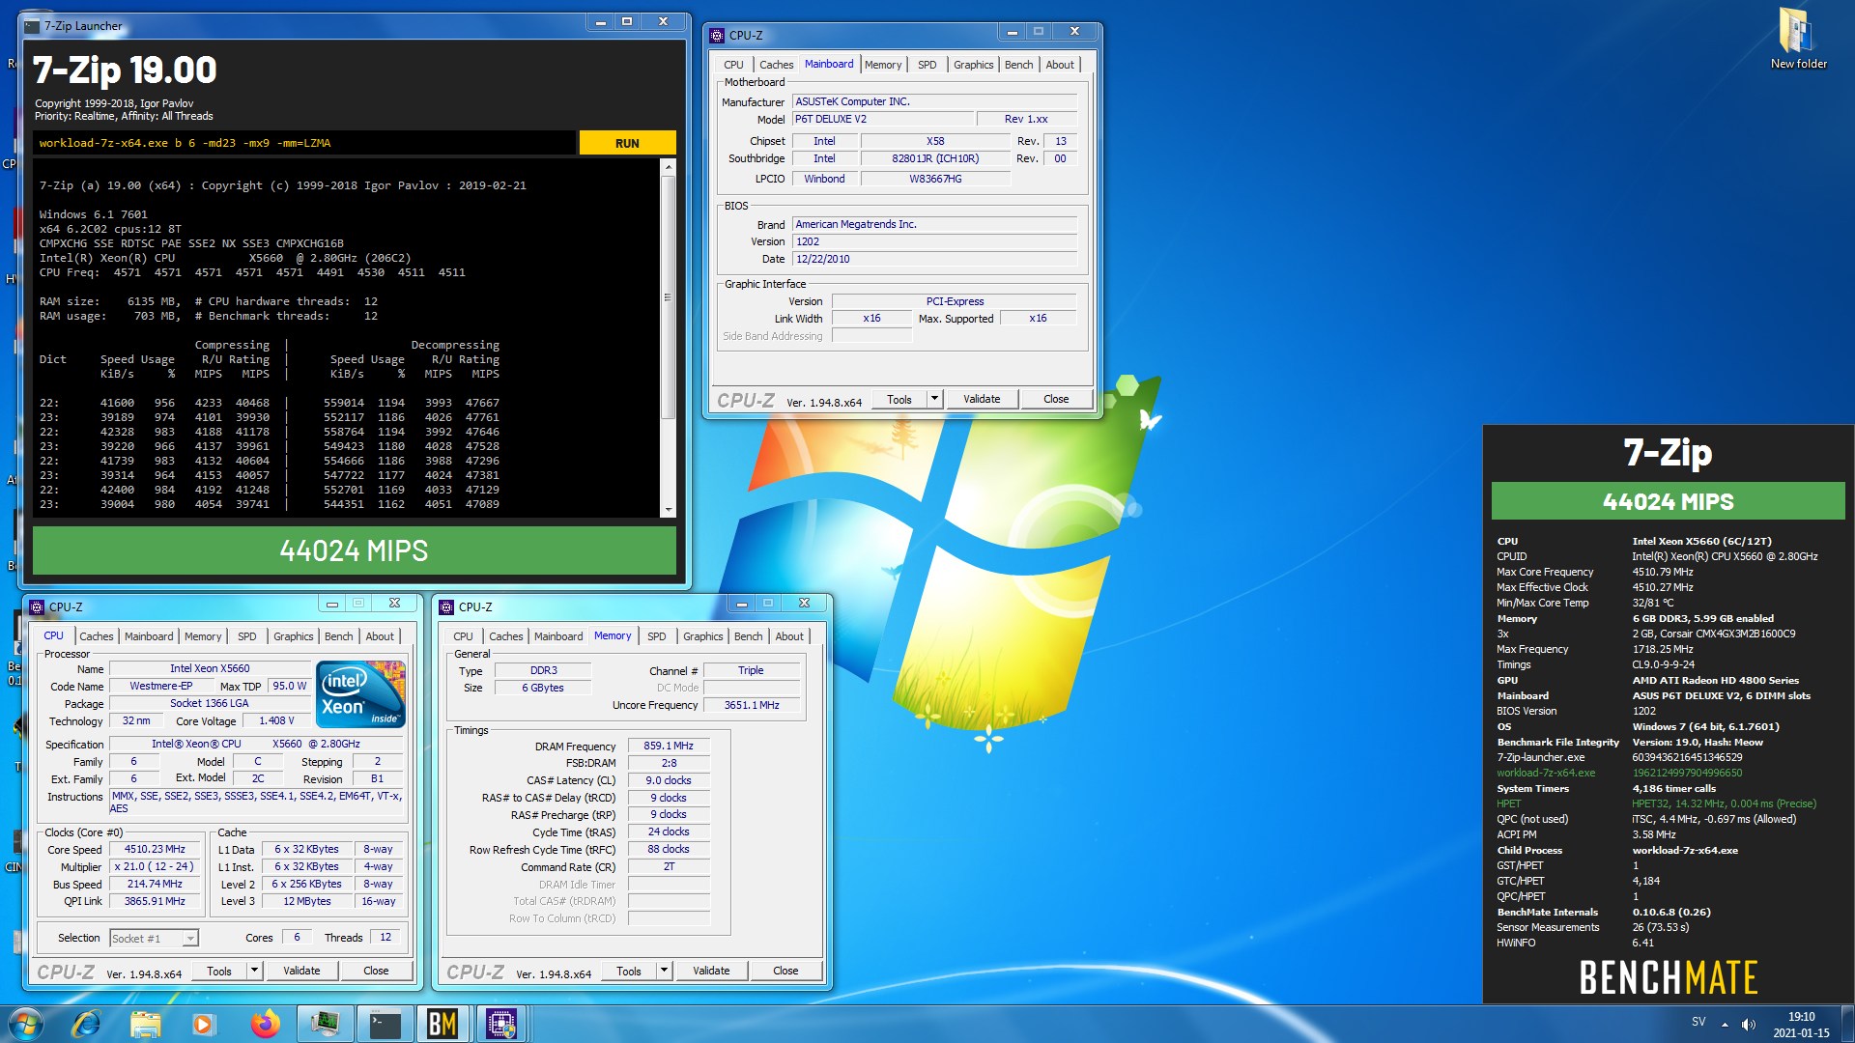Click the P6T DELUXE V2 model field
The image size is (1855, 1043).
click(882, 120)
